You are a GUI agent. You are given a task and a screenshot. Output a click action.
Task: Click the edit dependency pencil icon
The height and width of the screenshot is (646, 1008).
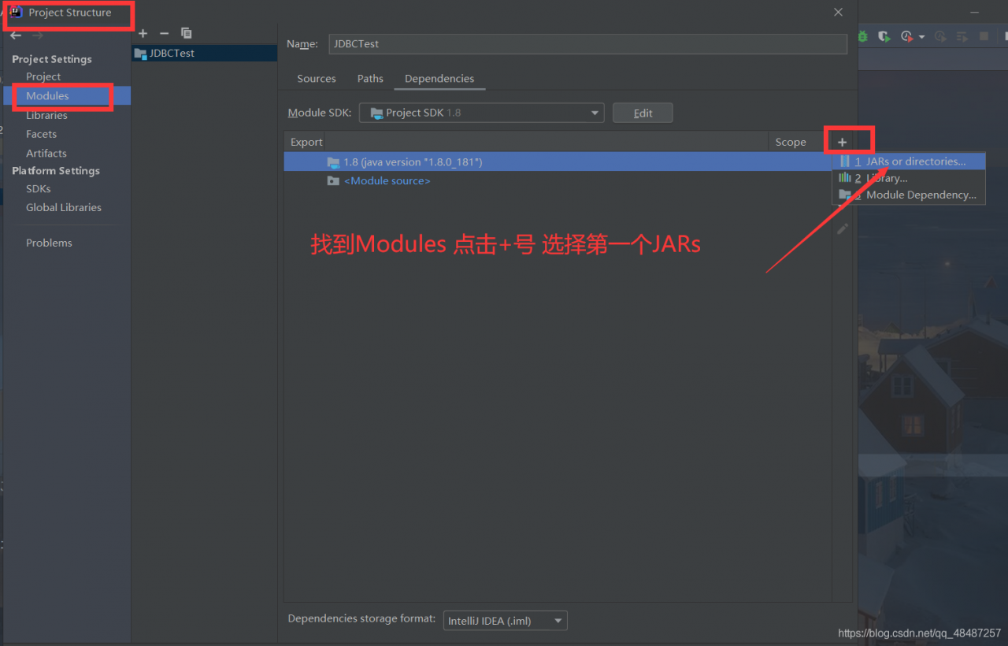click(x=843, y=228)
